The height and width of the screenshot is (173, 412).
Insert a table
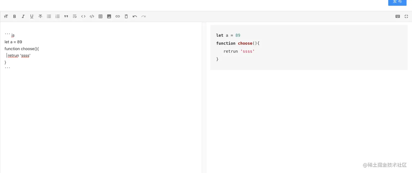[101, 16]
